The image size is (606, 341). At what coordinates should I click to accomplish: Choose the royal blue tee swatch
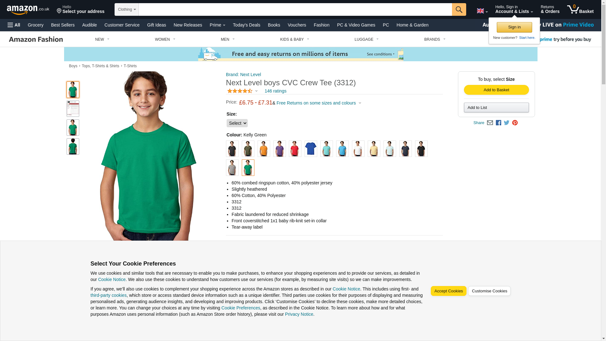click(x=311, y=149)
